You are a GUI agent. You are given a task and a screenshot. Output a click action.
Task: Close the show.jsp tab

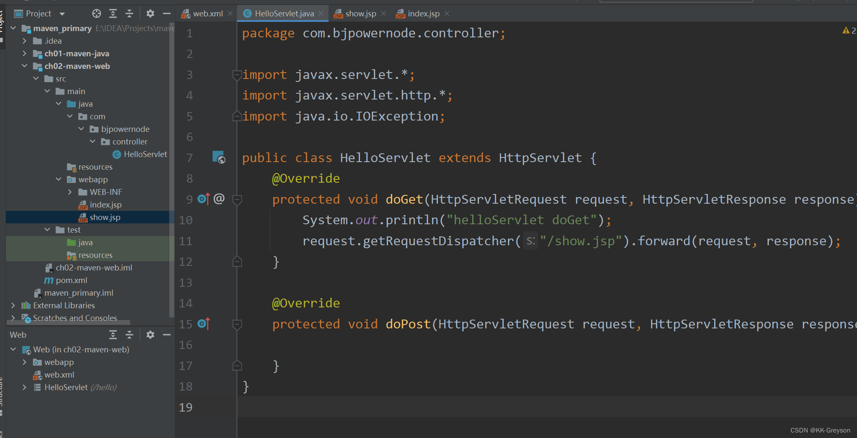coord(384,14)
